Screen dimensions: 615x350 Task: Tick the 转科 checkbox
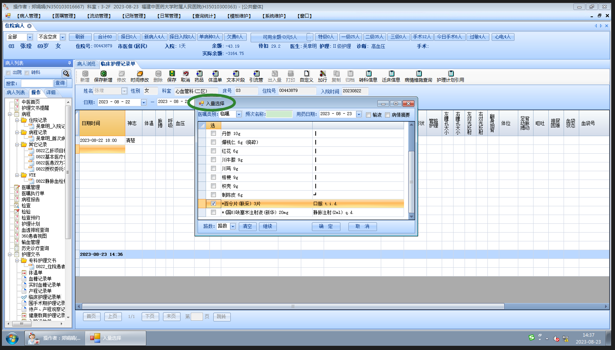(x=27, y=73)
